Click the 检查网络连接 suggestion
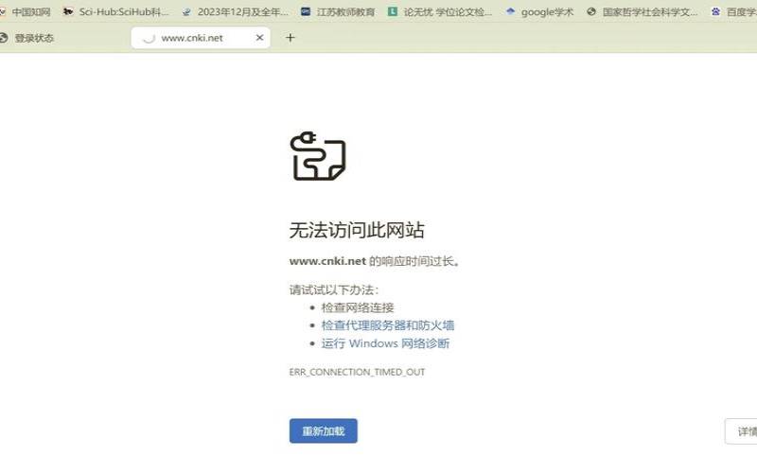The height and width of the screenshot is (473, 757). (x=358, y=307)
